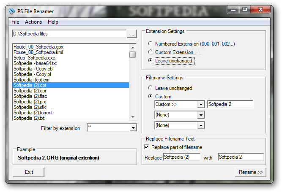Select Numbered Extension radio button
The image size is (282, 192).
pos(151,43)
